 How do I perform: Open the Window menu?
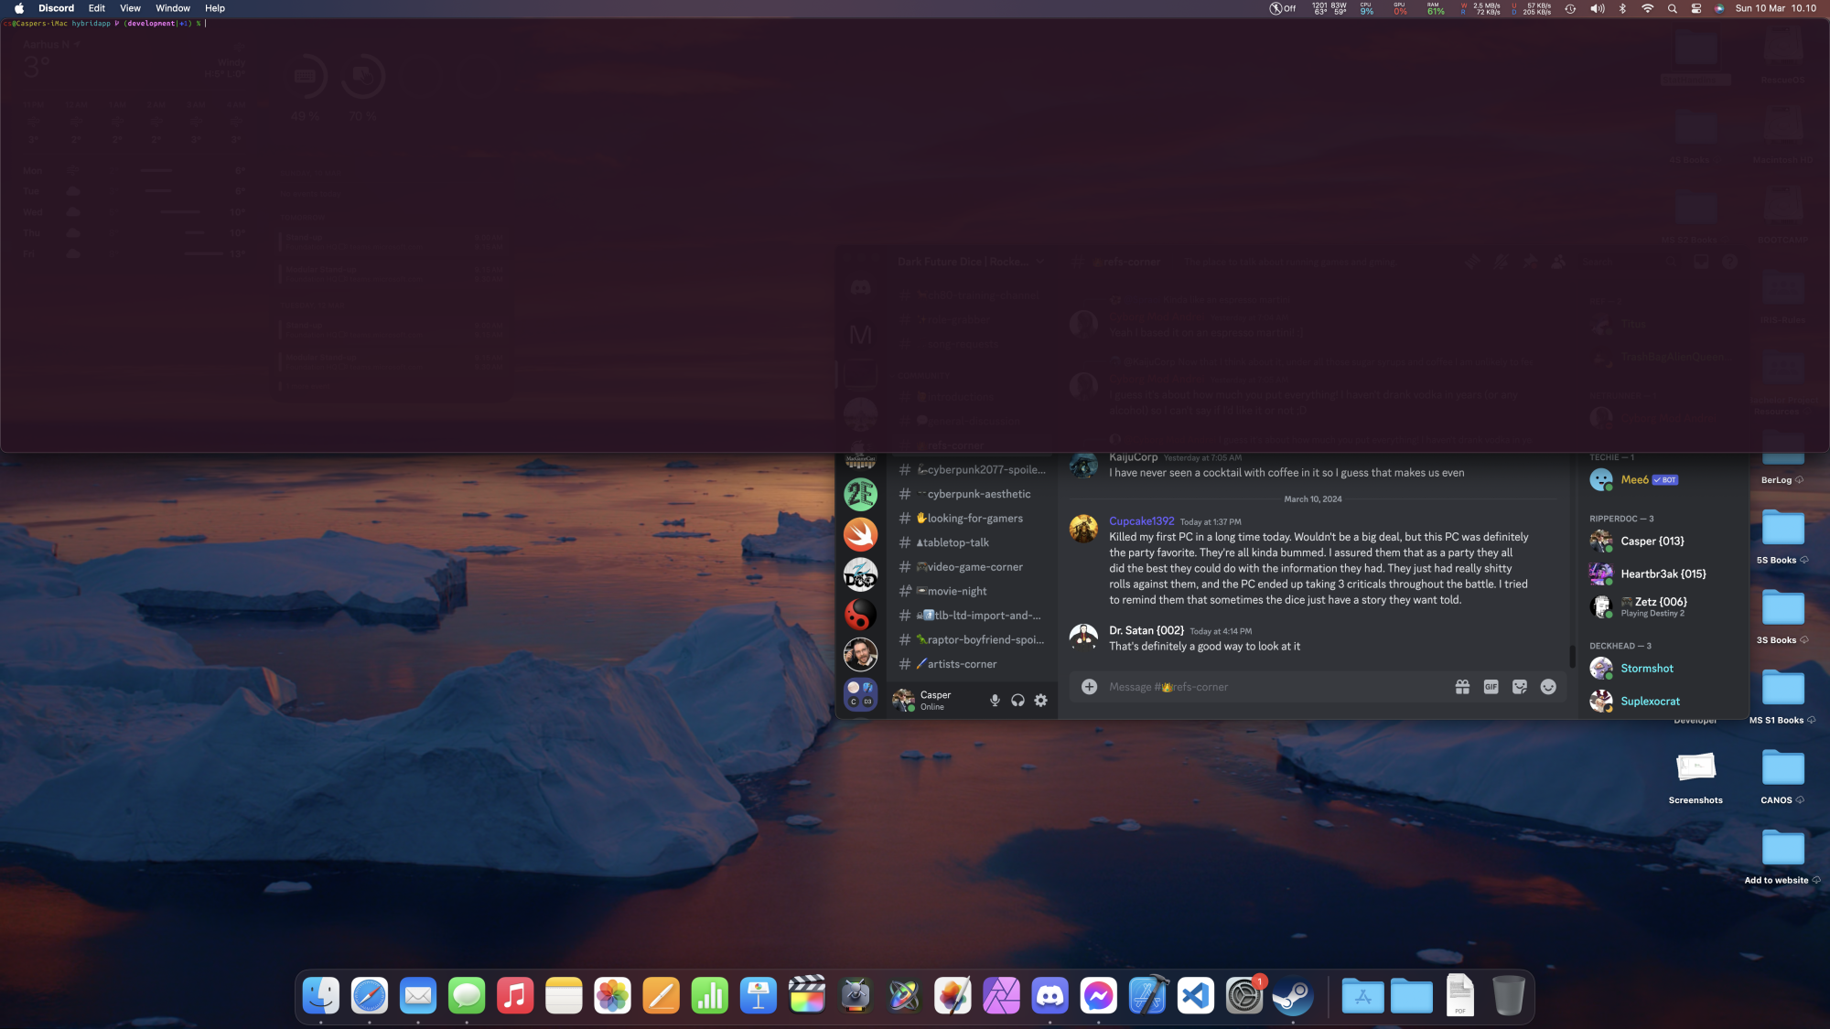pyautogui.click(x=172, y=8)
